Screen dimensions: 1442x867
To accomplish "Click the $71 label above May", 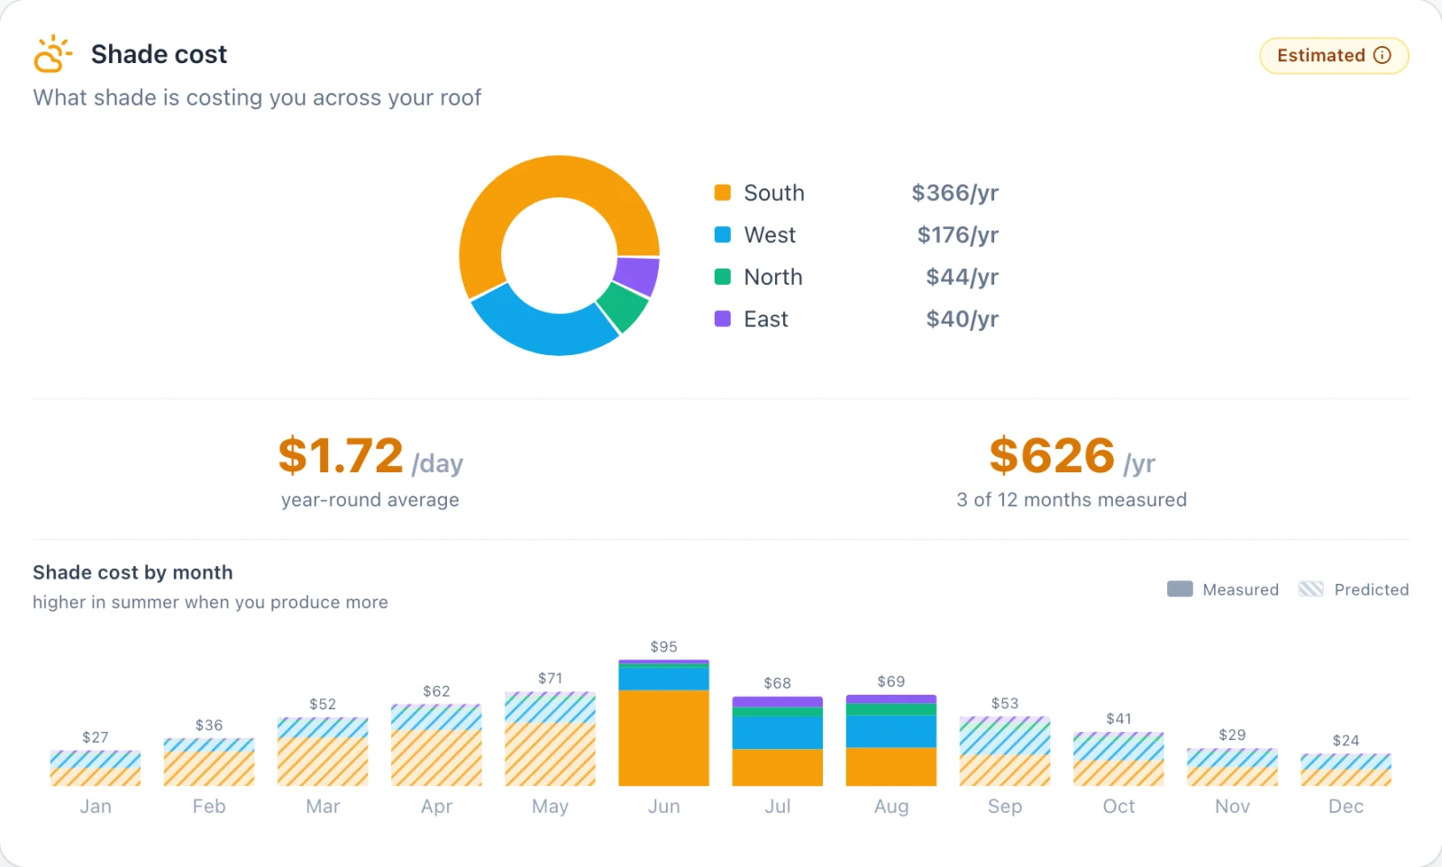I will (550, 679).
